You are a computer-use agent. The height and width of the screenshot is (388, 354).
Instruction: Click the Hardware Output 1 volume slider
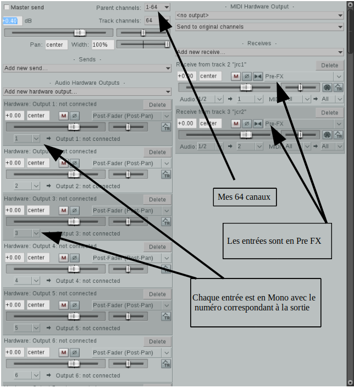pyautogui.click(x=56, y=127)
